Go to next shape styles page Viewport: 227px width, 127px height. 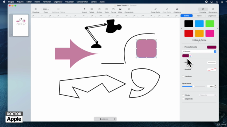(x=217, y=29)
